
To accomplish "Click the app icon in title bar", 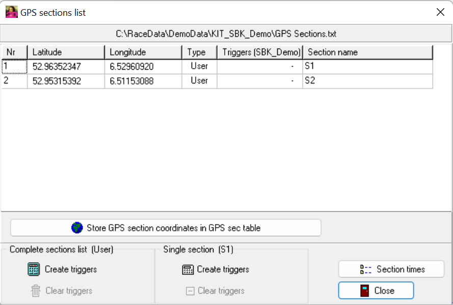I will tap(11, 12).
